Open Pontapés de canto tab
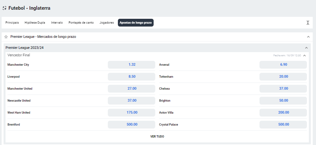Image resolution: width=316 pixels, height=145 pixels. (81, 23)
